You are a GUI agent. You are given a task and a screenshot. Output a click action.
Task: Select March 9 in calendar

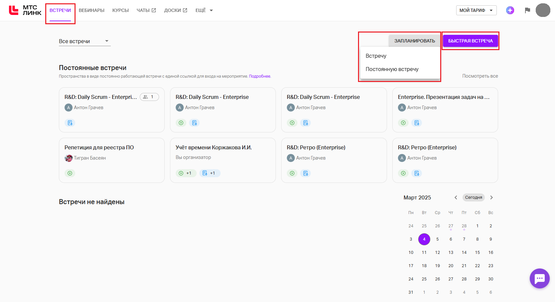[x=491, y=239]
